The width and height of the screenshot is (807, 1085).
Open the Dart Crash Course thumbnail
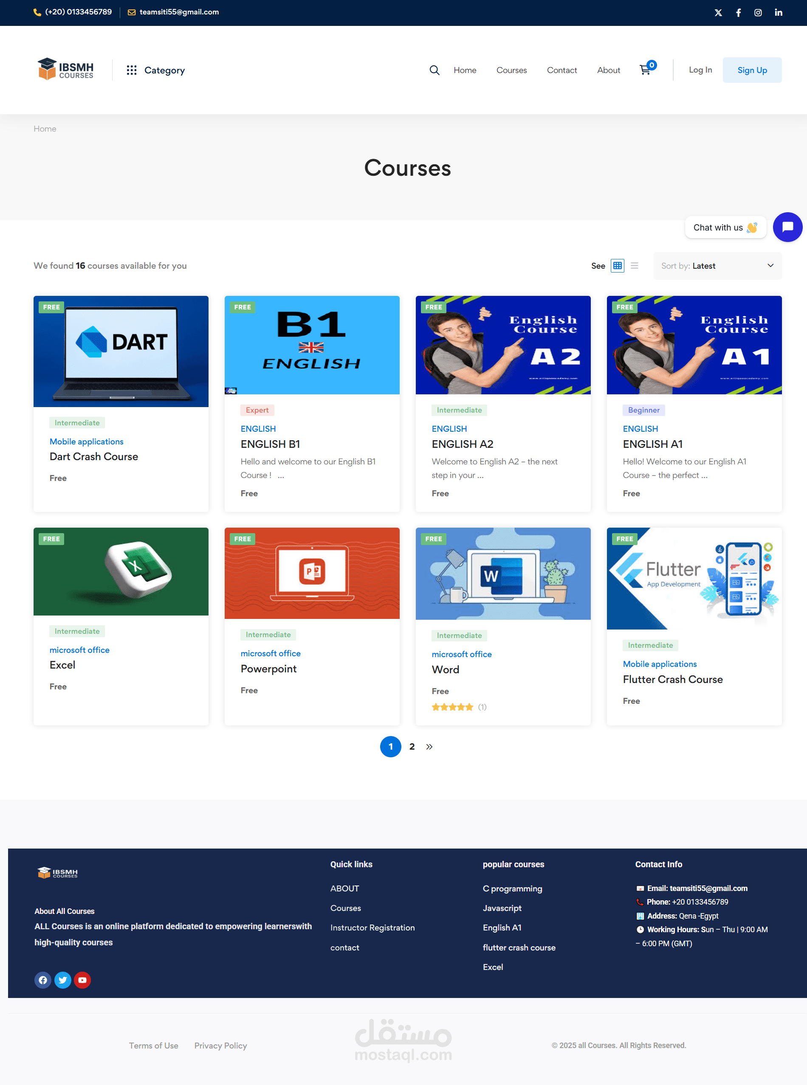tap(121, 351)
